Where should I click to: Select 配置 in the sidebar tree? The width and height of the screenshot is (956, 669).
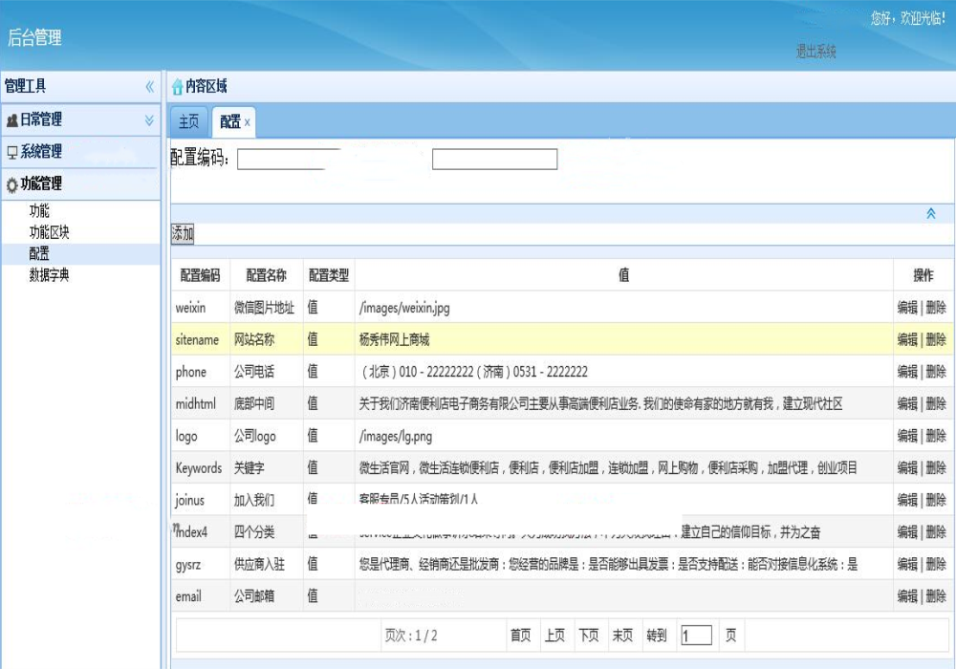click(39, 253)
